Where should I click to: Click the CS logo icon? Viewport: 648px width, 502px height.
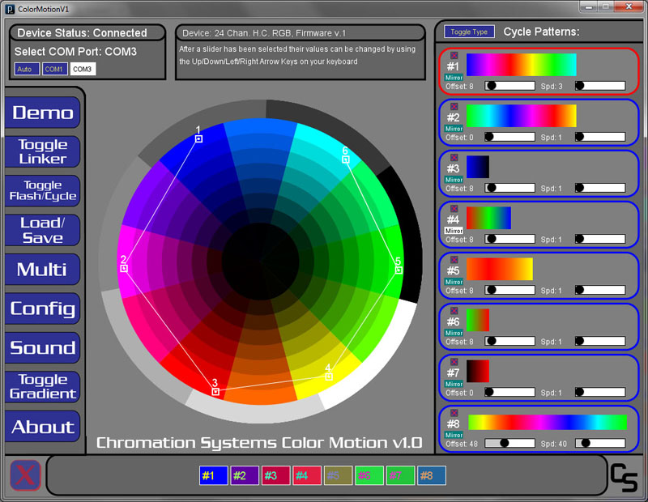point(624,477)
